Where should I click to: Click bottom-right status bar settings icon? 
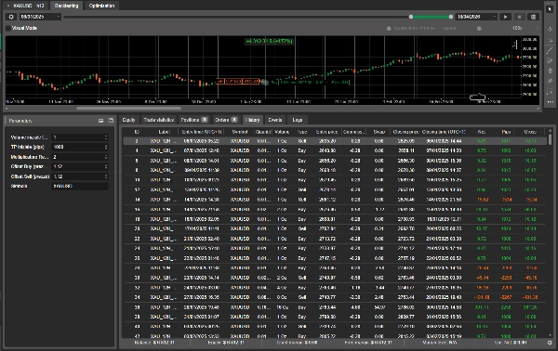pyautogui.click(x=550, y=343)
